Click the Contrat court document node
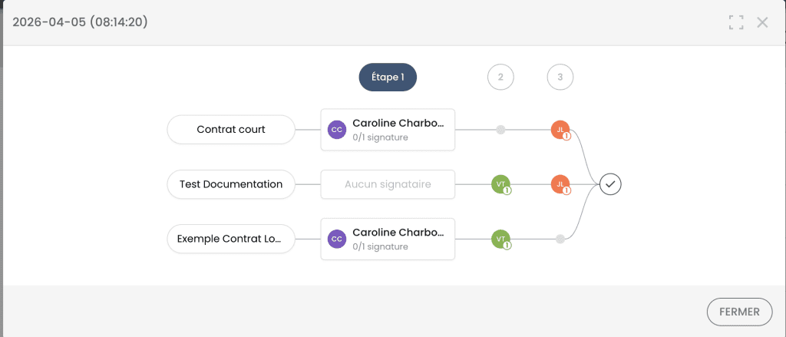 231,130
